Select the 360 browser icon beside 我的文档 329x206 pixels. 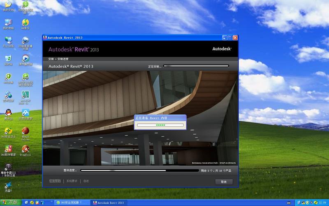[x=25, y=7]
